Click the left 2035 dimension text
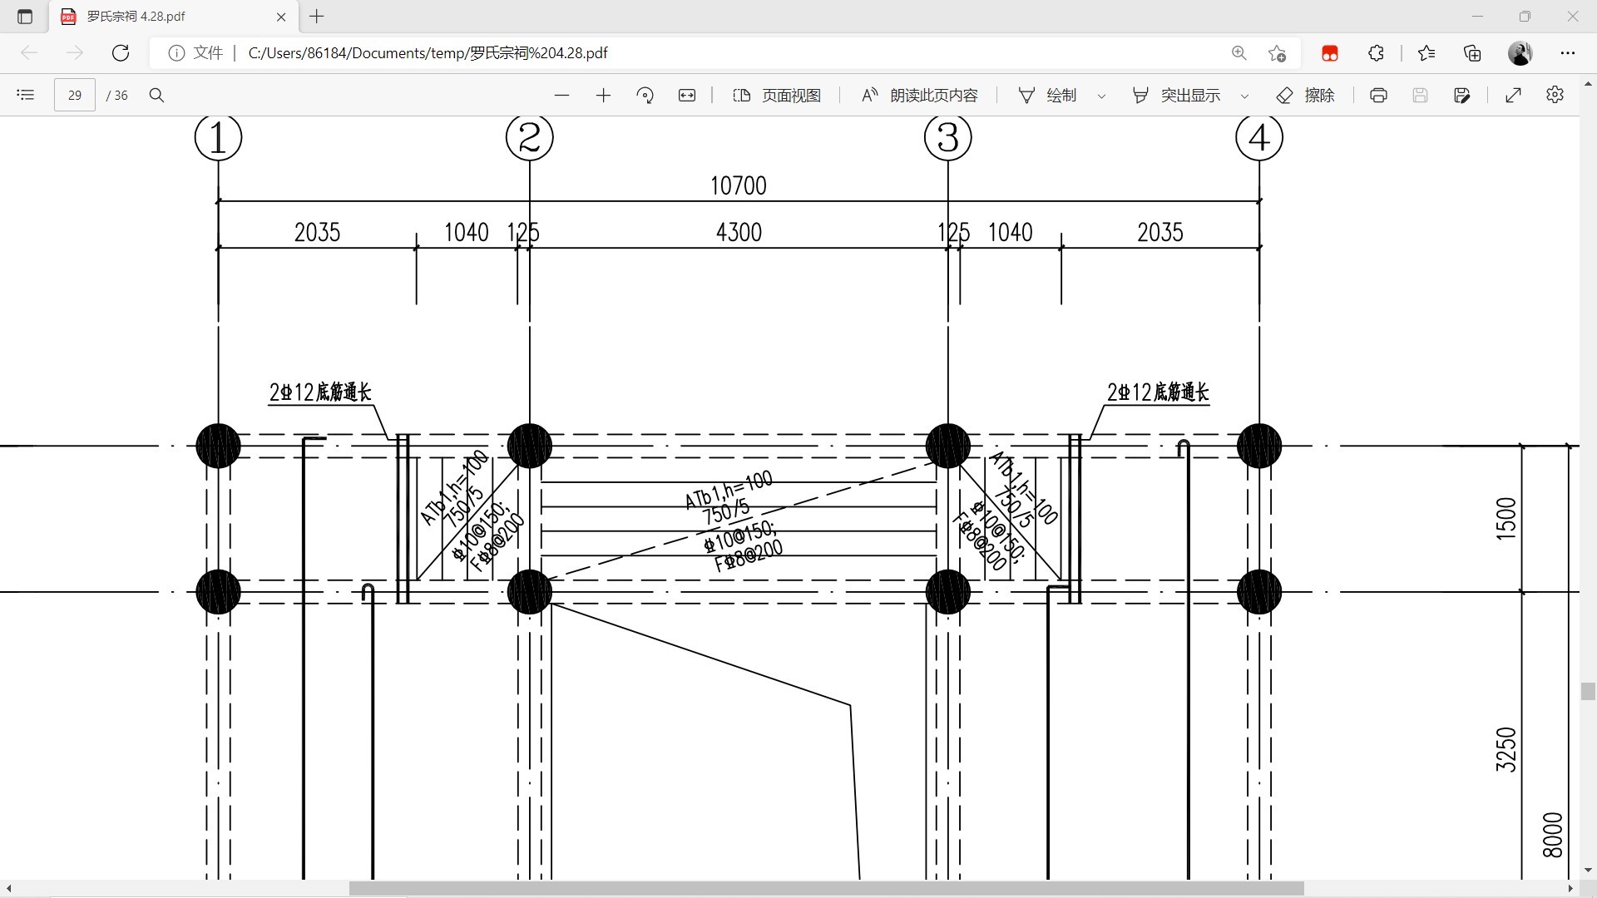Screen dimensions: 1597x898 point(317,232)
